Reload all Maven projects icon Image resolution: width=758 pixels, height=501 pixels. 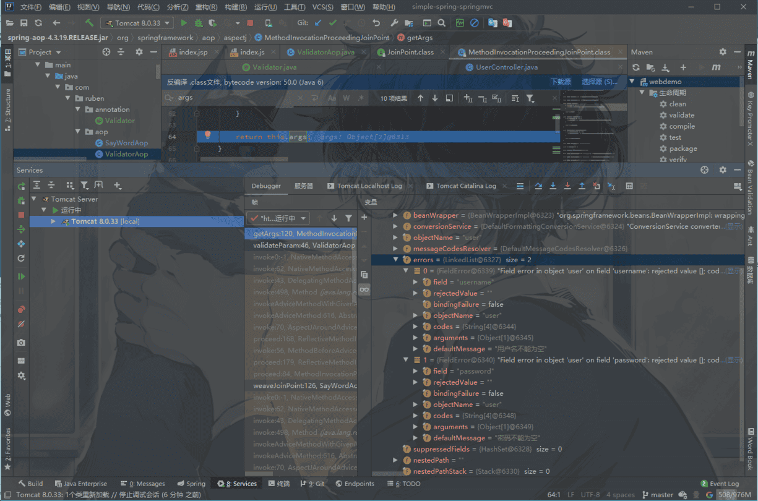click(635, 67)
